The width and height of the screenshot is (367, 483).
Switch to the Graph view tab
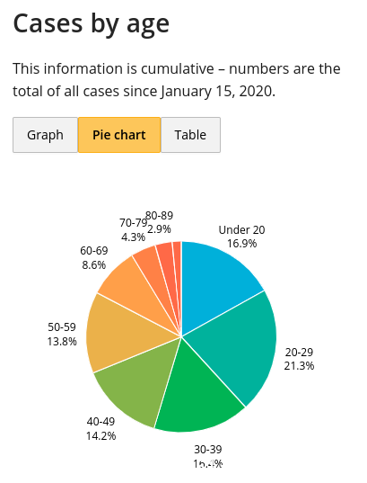(45, 135)
